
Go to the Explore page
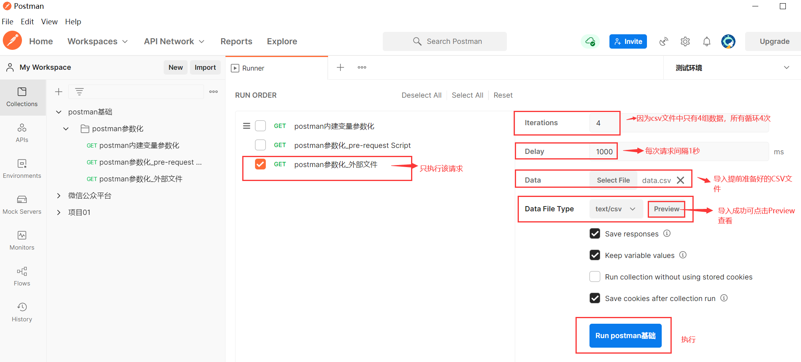pos(282,41)
